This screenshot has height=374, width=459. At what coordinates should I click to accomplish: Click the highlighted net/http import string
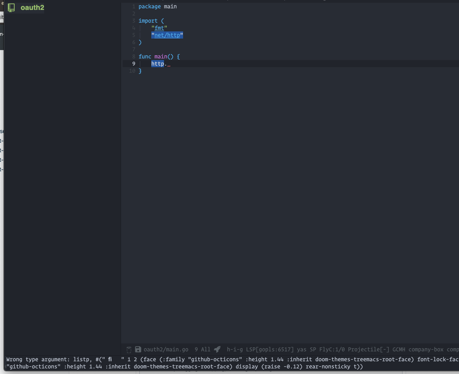tap(167, 35)
